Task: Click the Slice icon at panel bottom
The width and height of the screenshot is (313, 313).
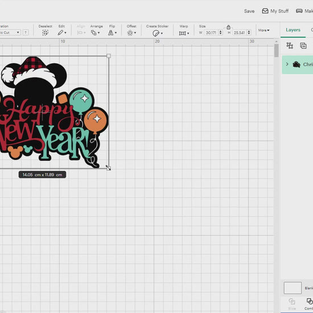Action: (x=292, y=301)
